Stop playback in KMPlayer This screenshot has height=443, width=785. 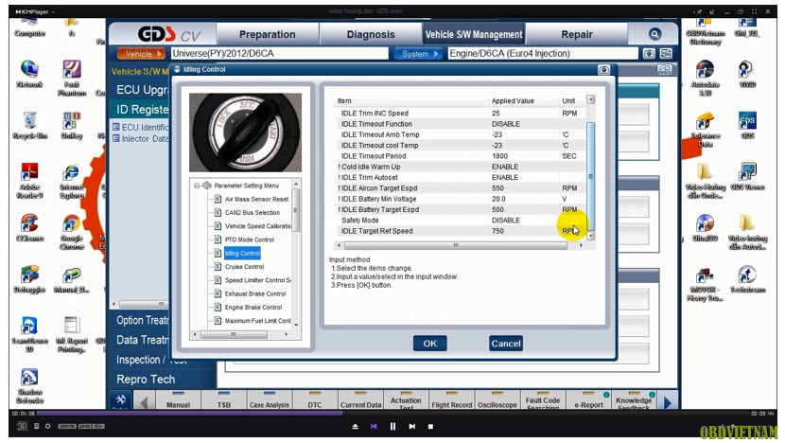coord(430,427)
